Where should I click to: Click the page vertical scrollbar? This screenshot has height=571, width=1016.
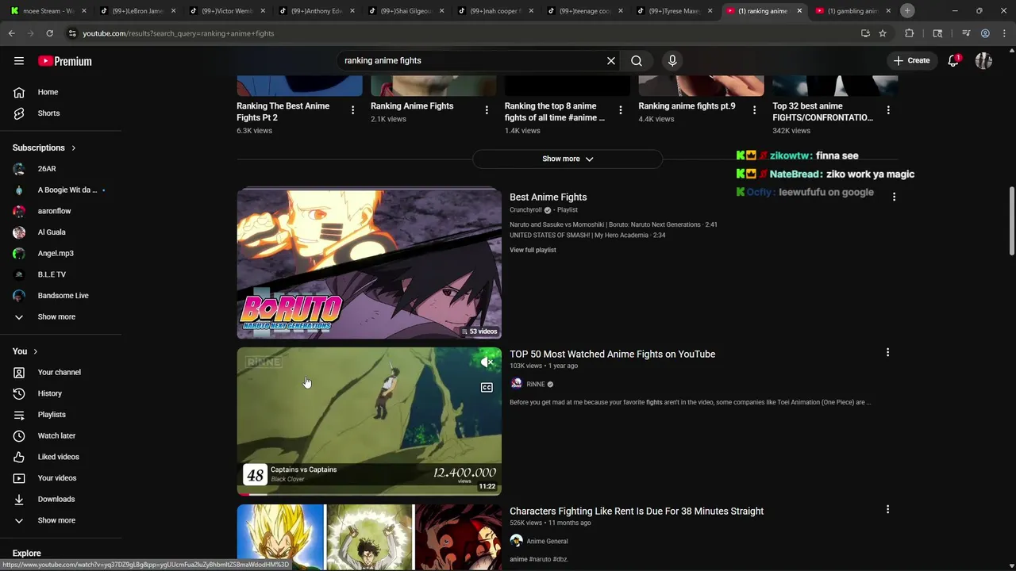click(1011, 222)
